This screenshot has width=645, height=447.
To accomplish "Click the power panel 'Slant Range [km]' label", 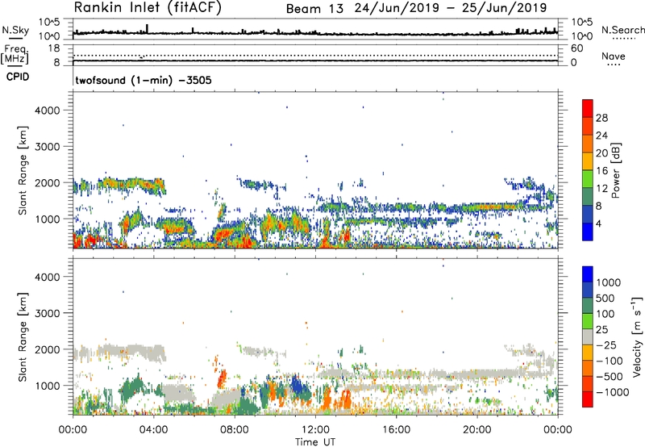I will (23, 170).
